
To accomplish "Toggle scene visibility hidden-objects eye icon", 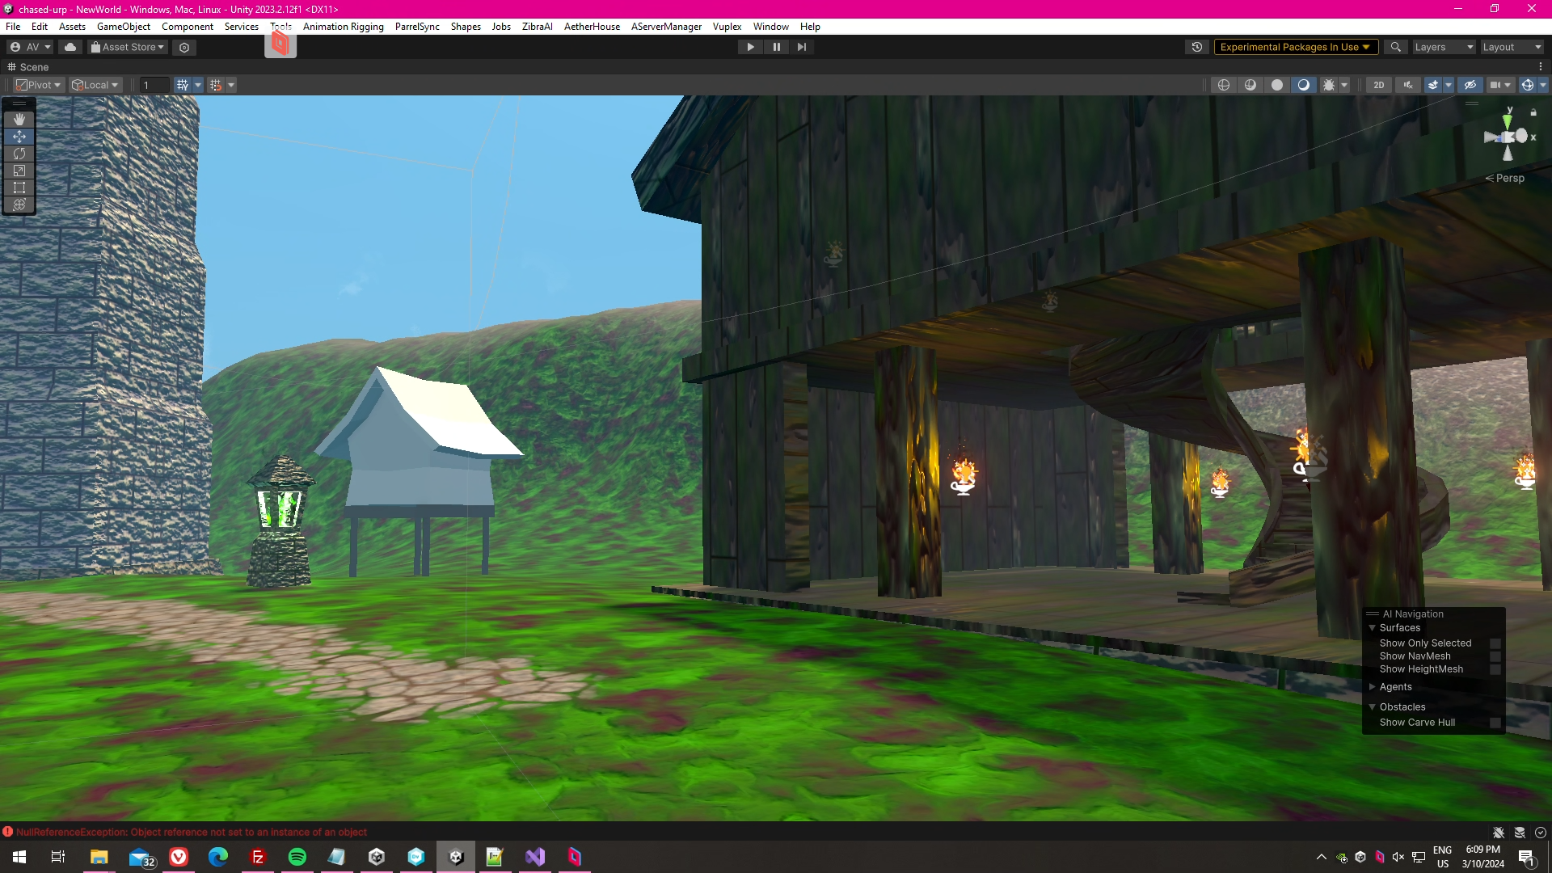I will (1470, 85).
